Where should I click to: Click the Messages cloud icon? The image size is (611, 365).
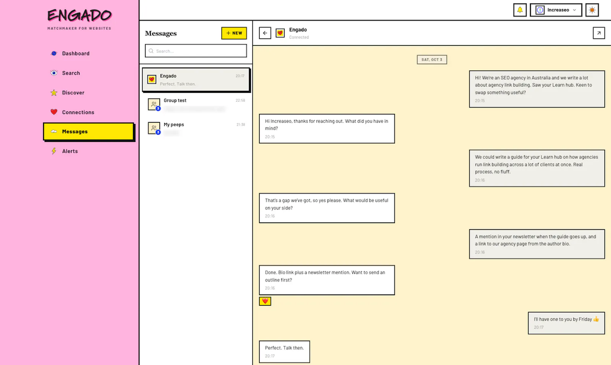(54, 132)
